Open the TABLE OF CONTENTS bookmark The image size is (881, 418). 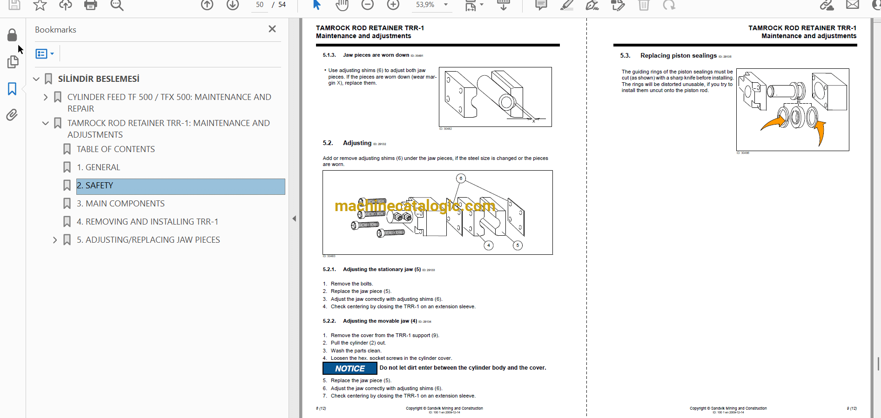click(x=115, y=149)
